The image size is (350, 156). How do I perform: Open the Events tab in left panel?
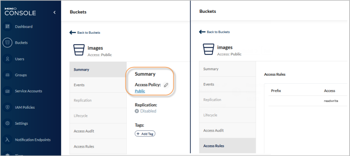(98, 85)
